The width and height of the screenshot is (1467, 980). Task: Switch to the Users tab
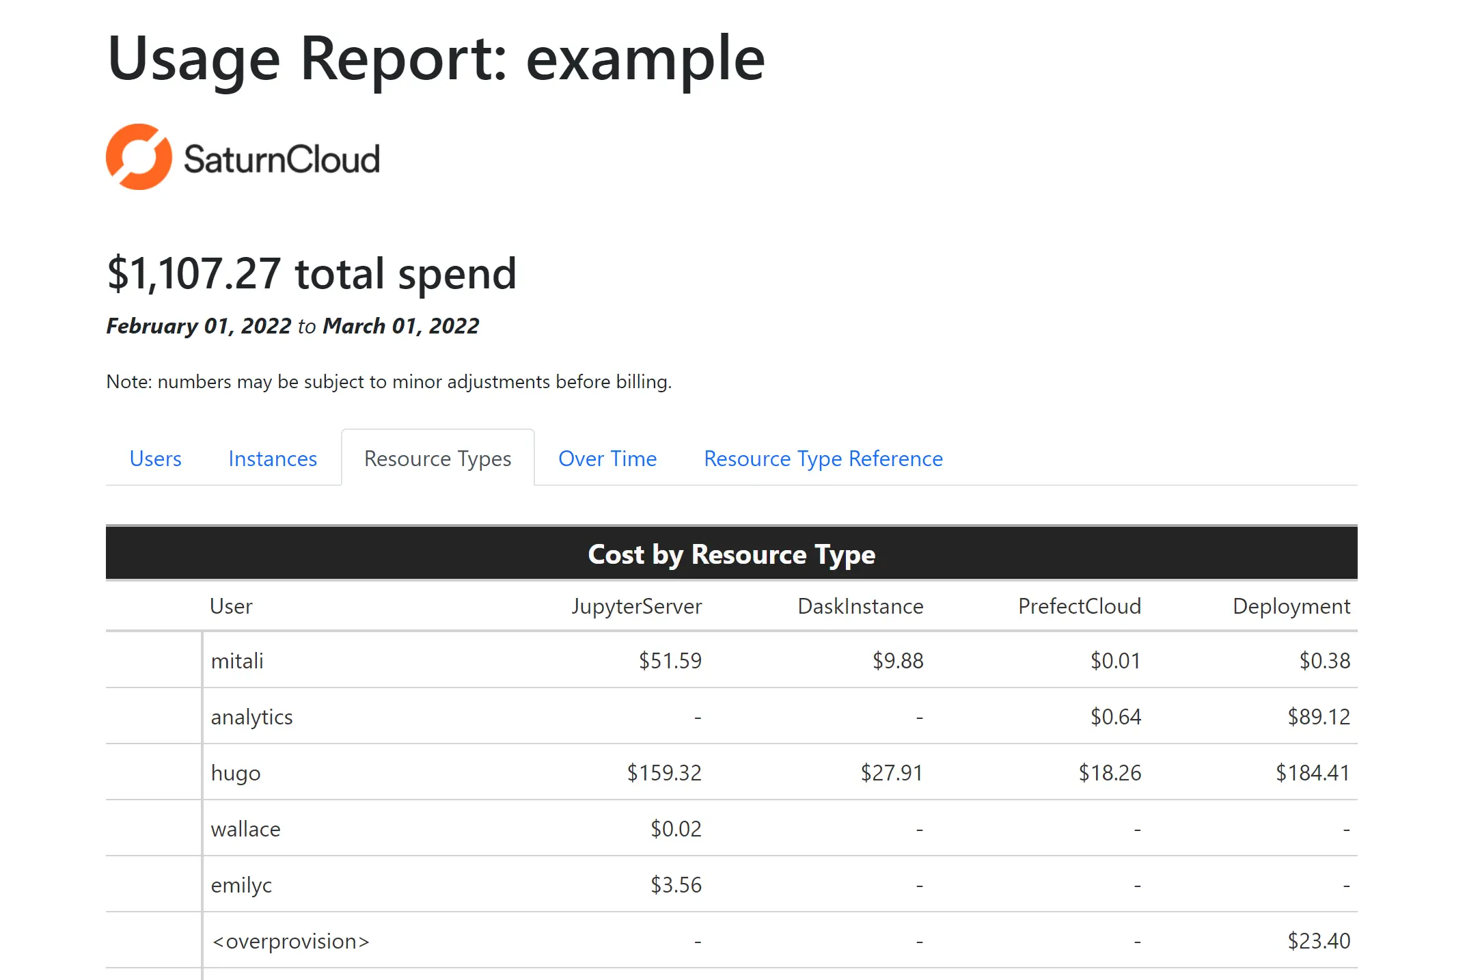click(x=155, y=459)
